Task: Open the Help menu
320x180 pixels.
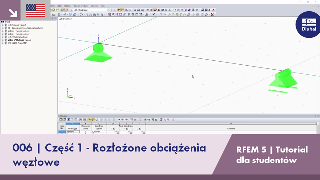Action: coord(102,6)
